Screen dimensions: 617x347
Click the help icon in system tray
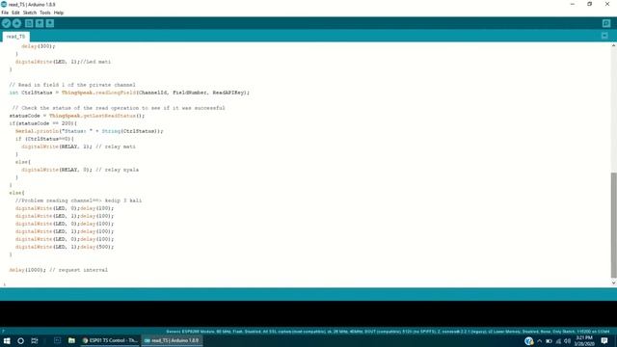529,341
